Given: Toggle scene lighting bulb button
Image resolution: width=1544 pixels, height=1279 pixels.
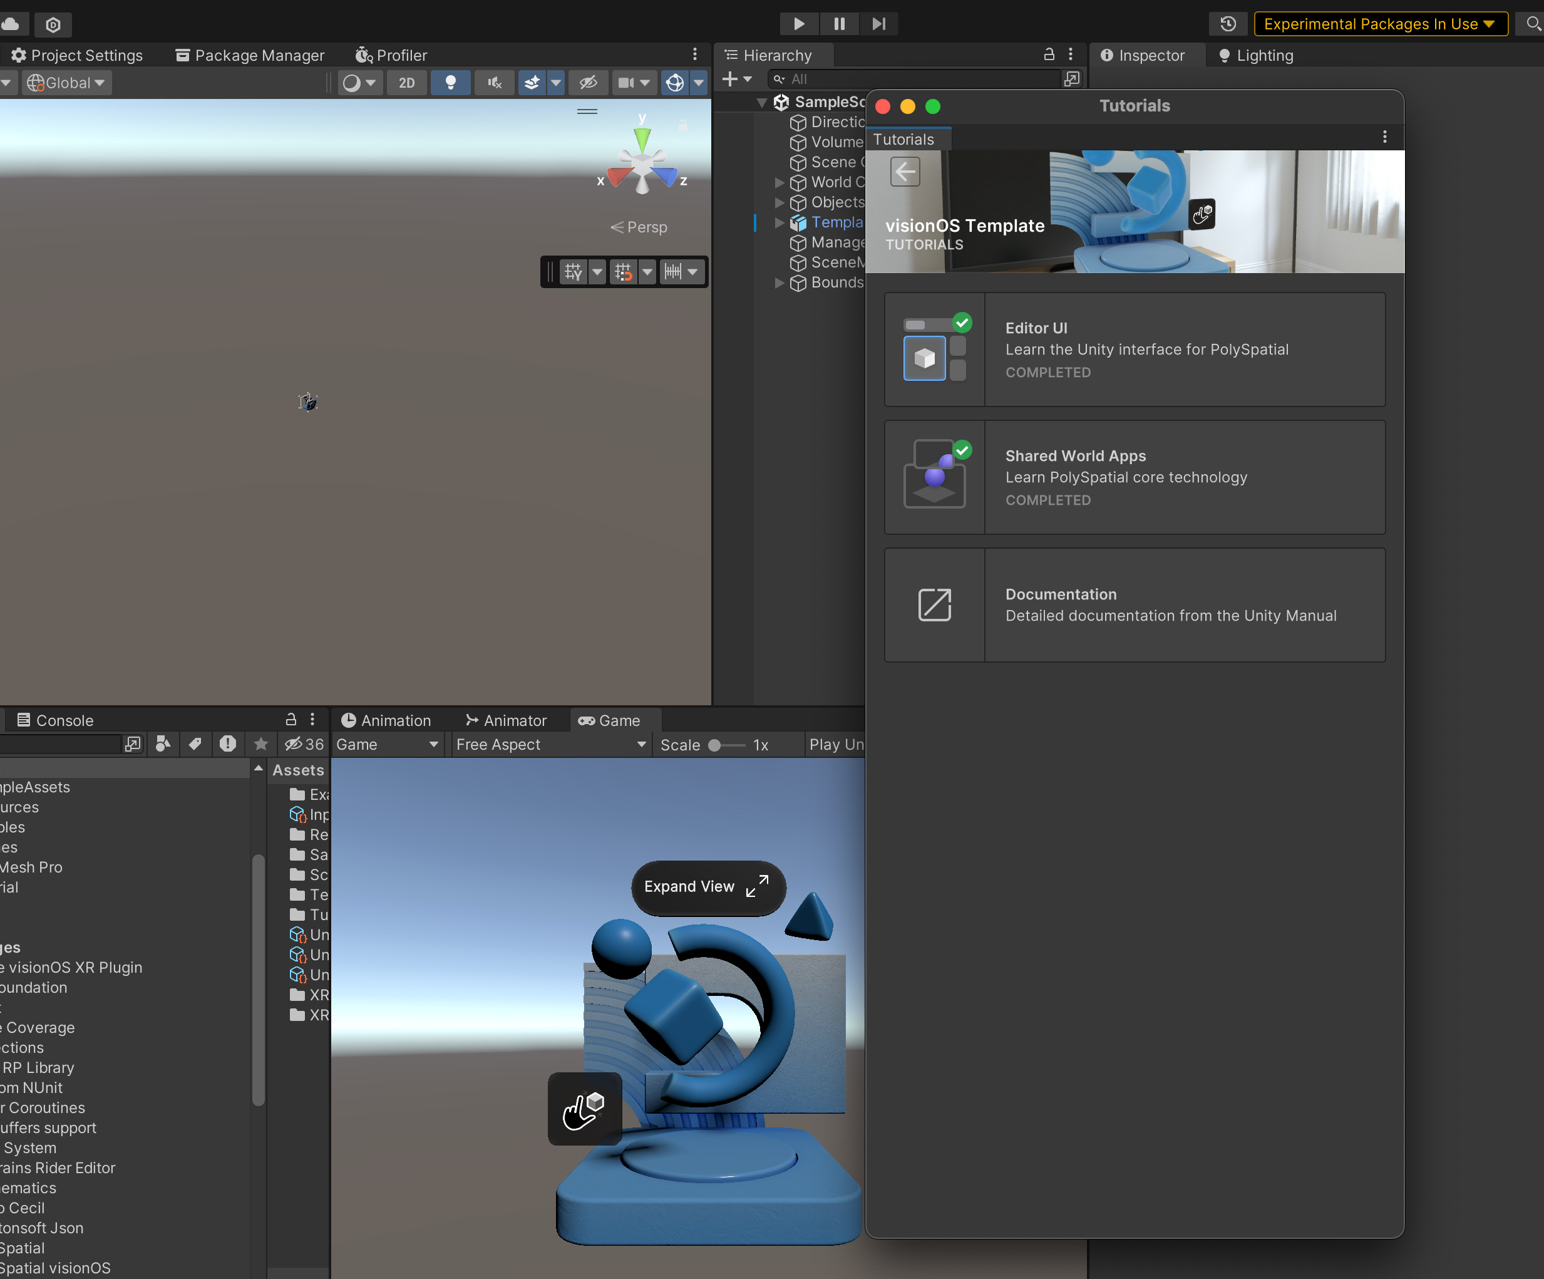Looking at the screenshot, I should (451, 83).
